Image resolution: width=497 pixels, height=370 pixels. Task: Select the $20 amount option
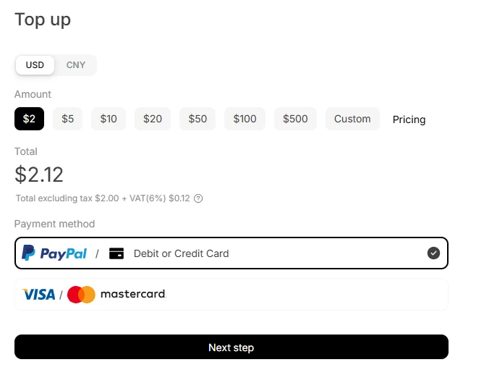pos(153,119)
